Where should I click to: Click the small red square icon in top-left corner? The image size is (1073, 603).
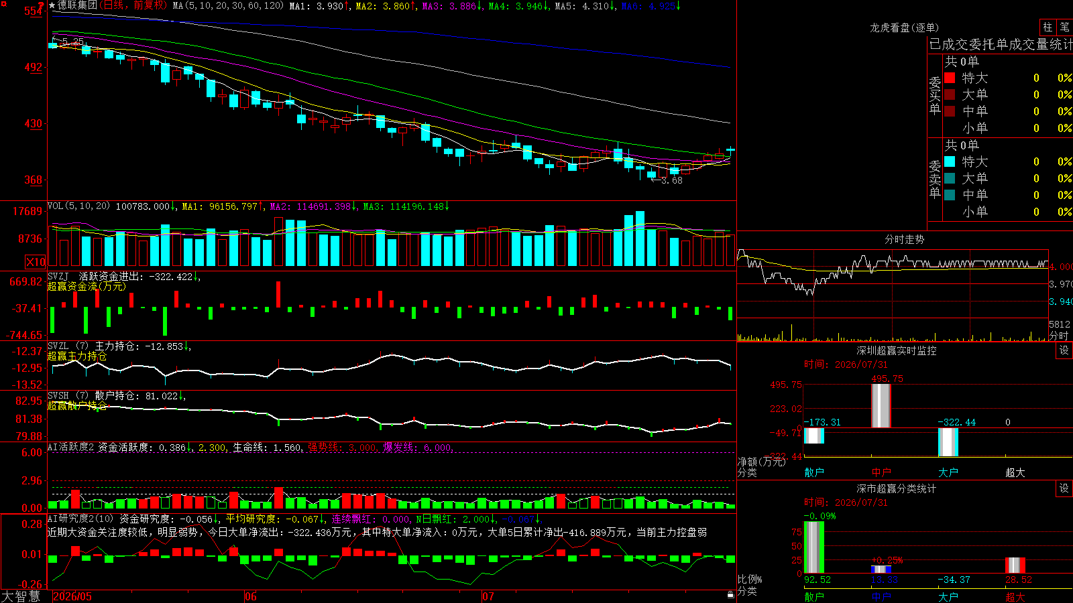[3, 3]
